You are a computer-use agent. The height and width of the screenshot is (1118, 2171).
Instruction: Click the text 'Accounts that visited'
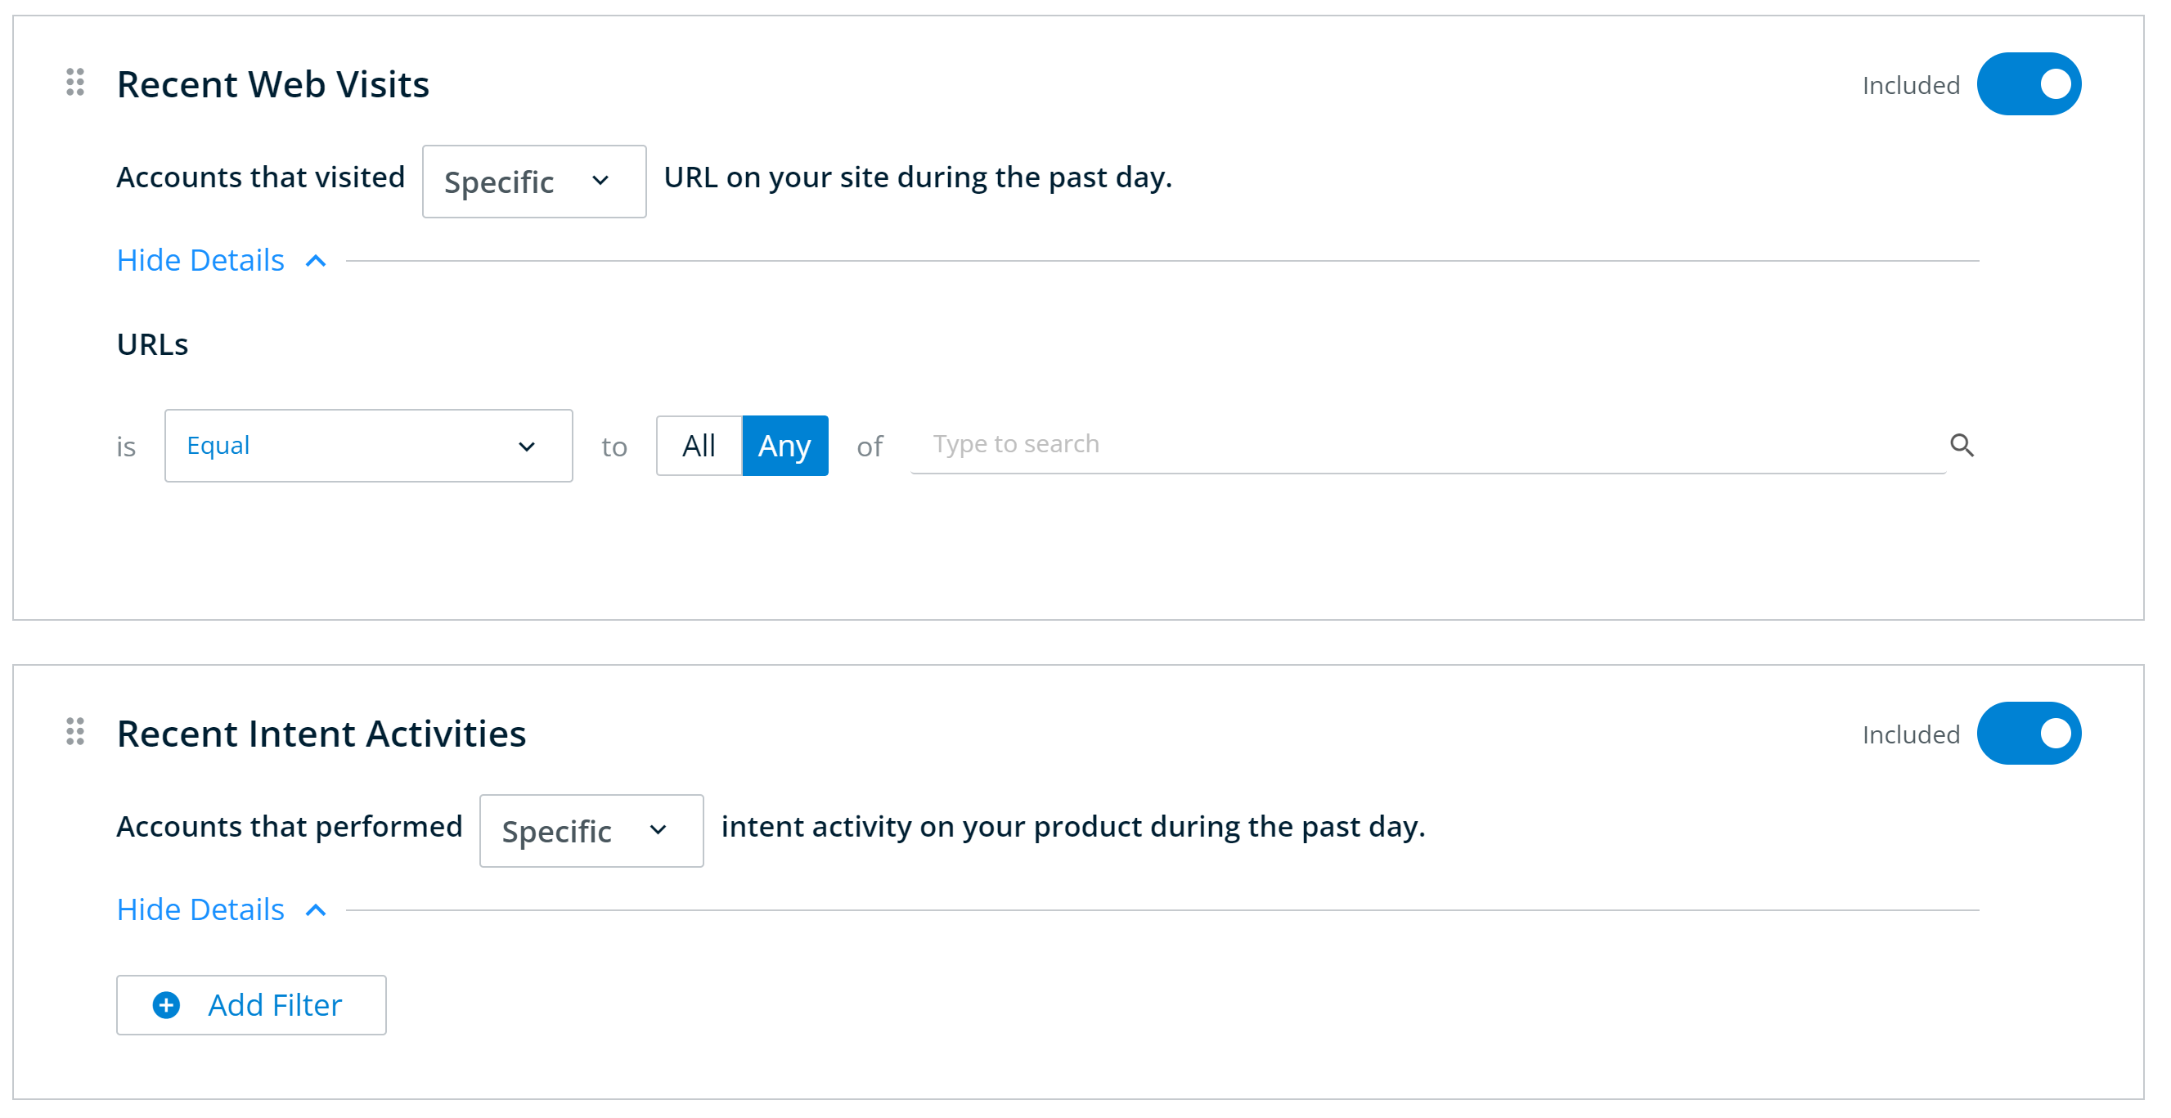point(260,177)
